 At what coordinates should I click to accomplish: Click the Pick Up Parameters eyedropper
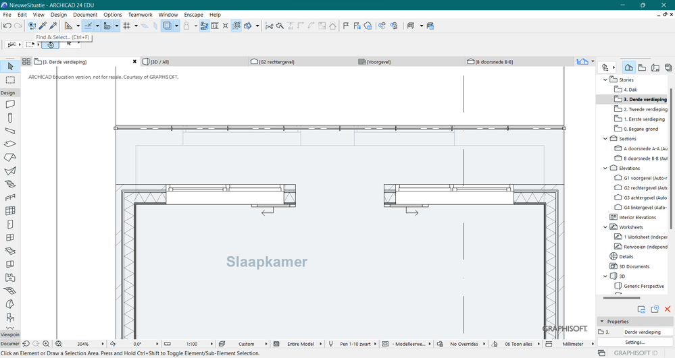43,26
